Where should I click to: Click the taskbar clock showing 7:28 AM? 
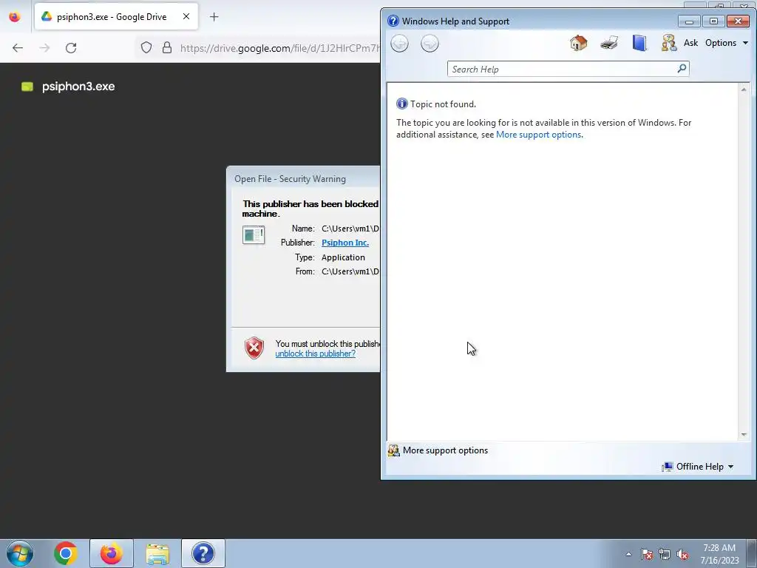pyautogui.click(x=719, y=553)
